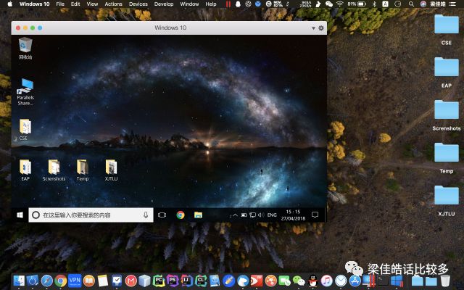
Task: Select the XJTLU folder on Mac desktop
Action: pos(446,196)
